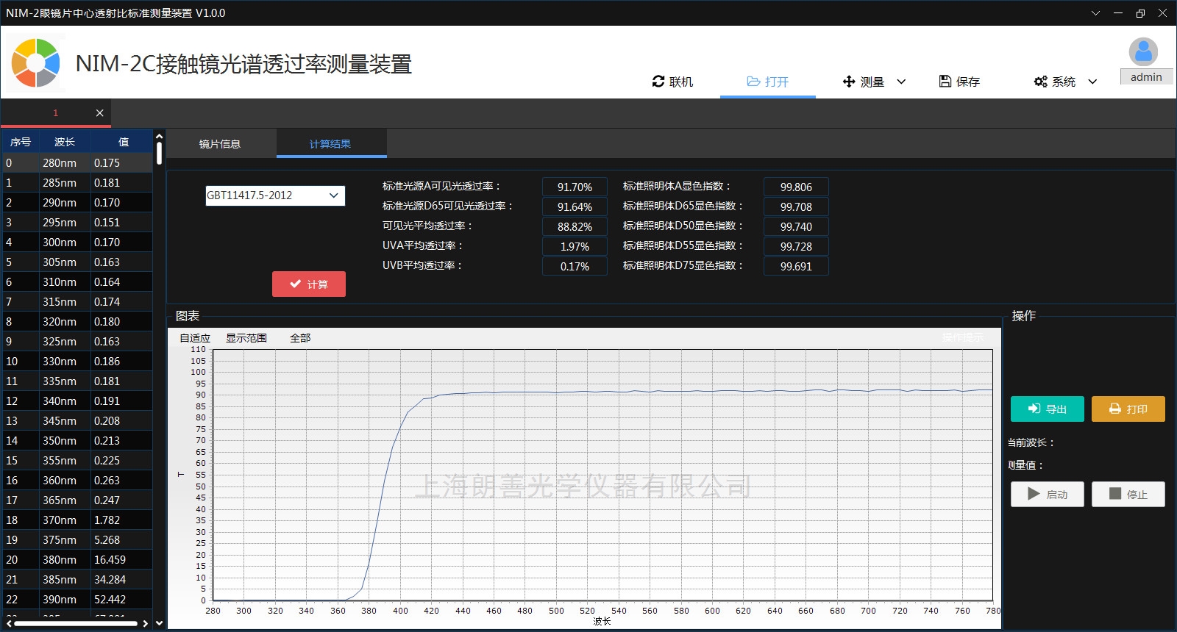Click value 5.268 for 375nm
This screenshot has height=632, width=1177.
[x=121, y=539]
